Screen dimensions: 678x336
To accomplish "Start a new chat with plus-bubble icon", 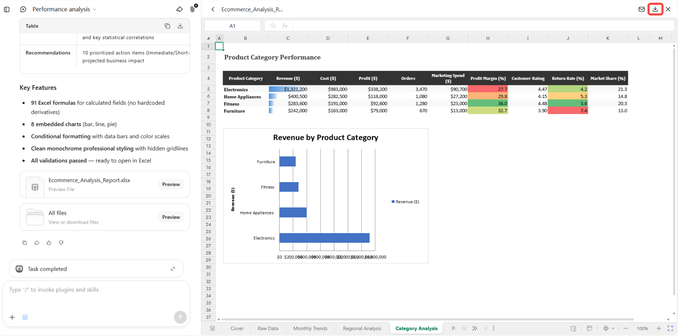I will pos(23,9).
